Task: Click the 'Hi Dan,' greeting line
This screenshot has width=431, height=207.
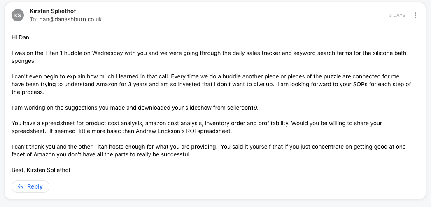Action: 21,37
